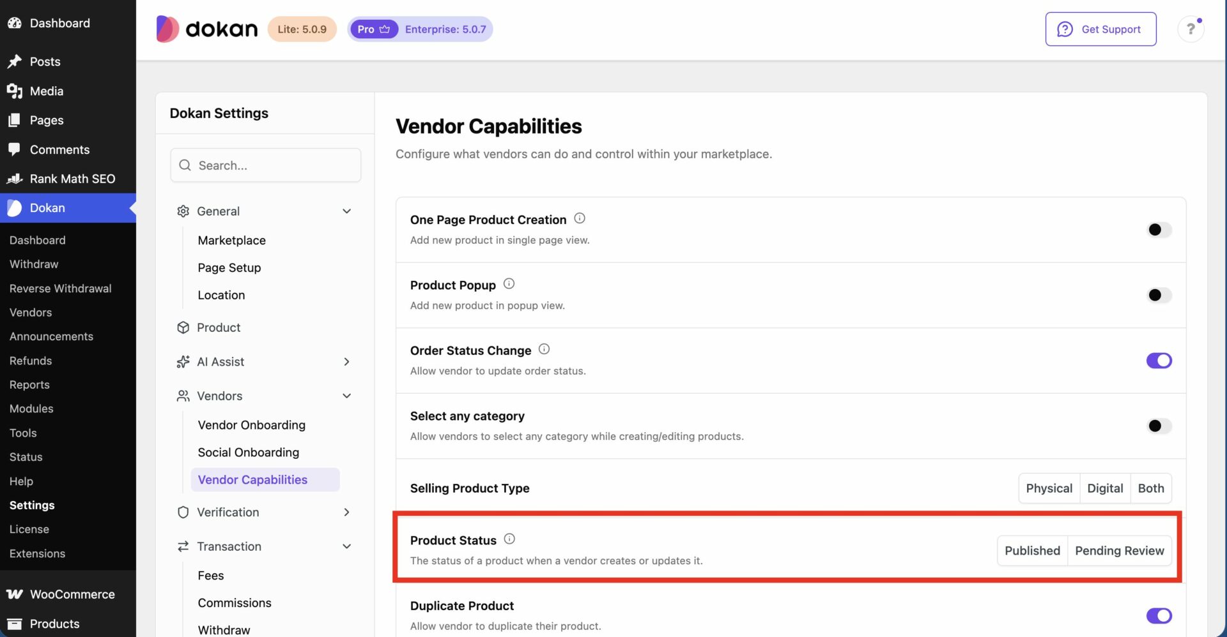This screenshot has height=637, width=1227.
Task: Click the AI Assist sparkle icon
Action: (x=183, y=362)
